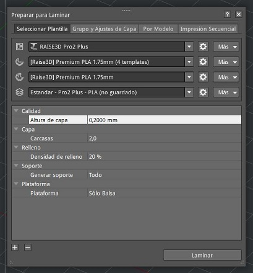
Task: Collapse the Calidad section
Action: (16, 110)
